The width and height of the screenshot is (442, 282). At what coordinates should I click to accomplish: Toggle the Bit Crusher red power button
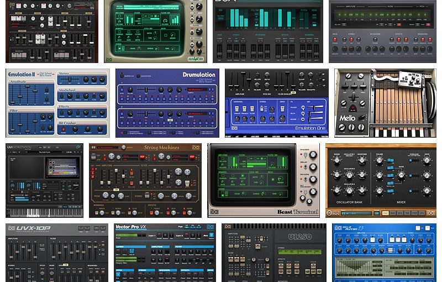[x=63, y=129]
